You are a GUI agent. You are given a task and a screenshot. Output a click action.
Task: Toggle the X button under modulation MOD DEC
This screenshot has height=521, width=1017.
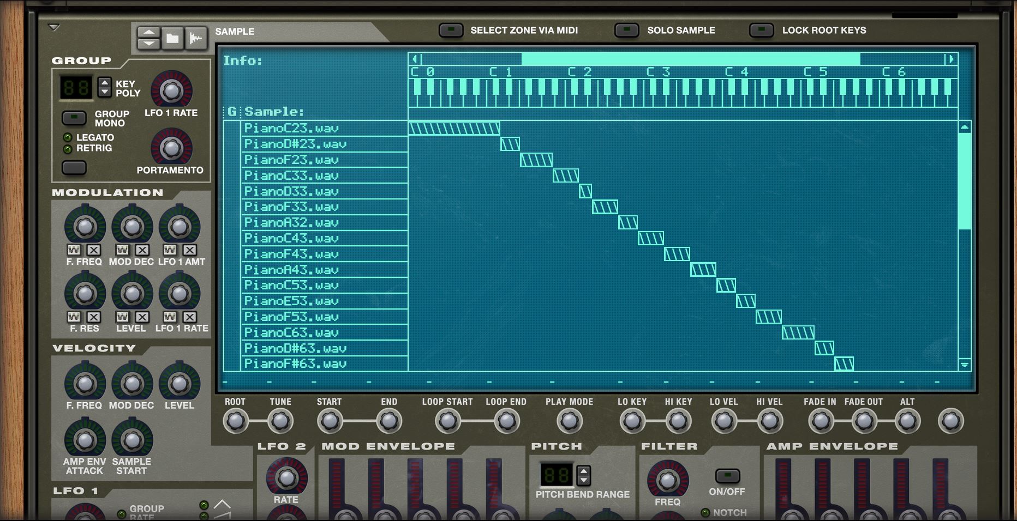(x=142, y=250)
